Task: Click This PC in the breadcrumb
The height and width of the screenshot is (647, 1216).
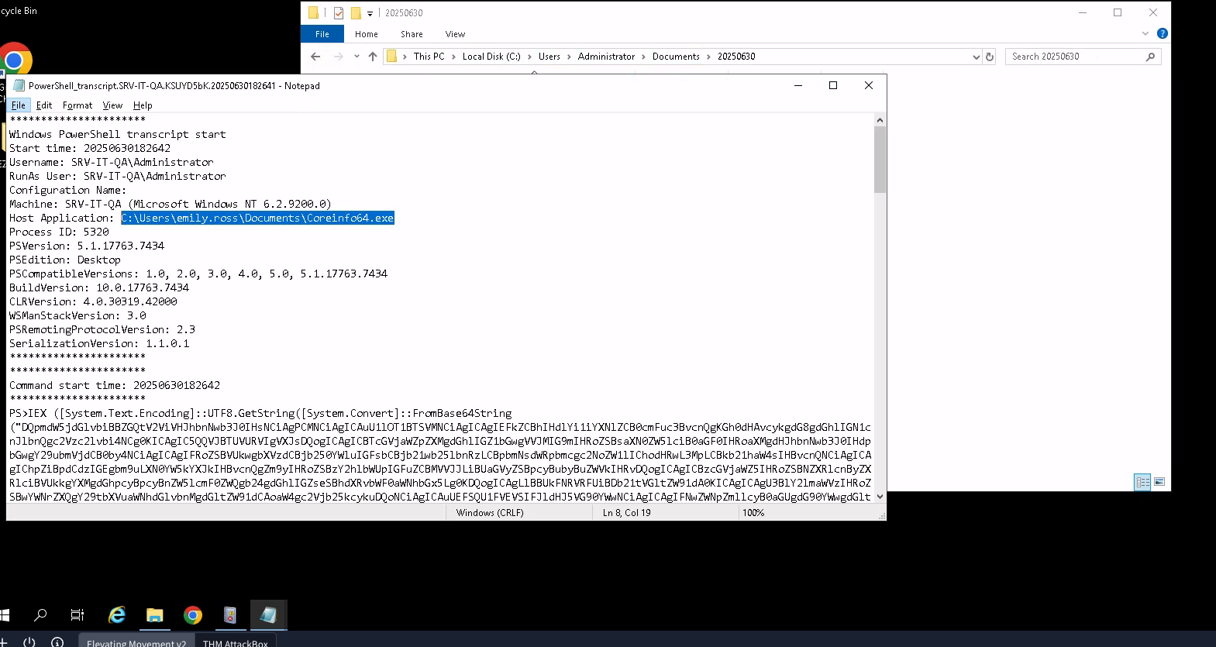Action: 429,57
